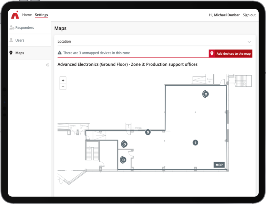Image resolution: width=266 pixels, height=204 pixels.
Task: Click the underlined Location label
Action: tap(64, 42)
